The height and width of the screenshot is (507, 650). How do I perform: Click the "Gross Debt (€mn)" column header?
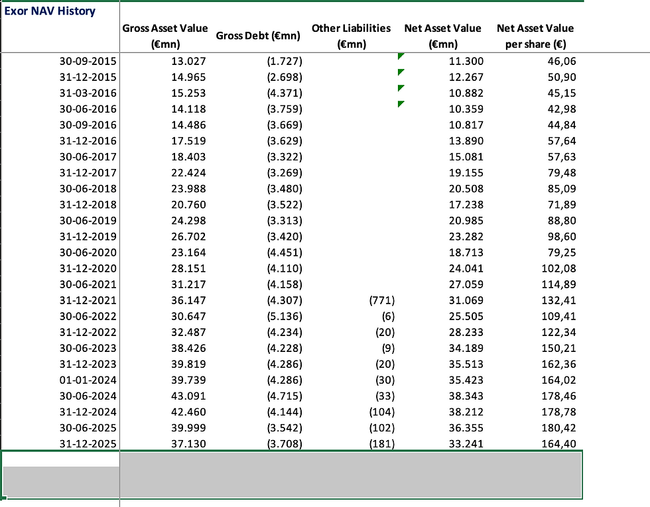258,36
